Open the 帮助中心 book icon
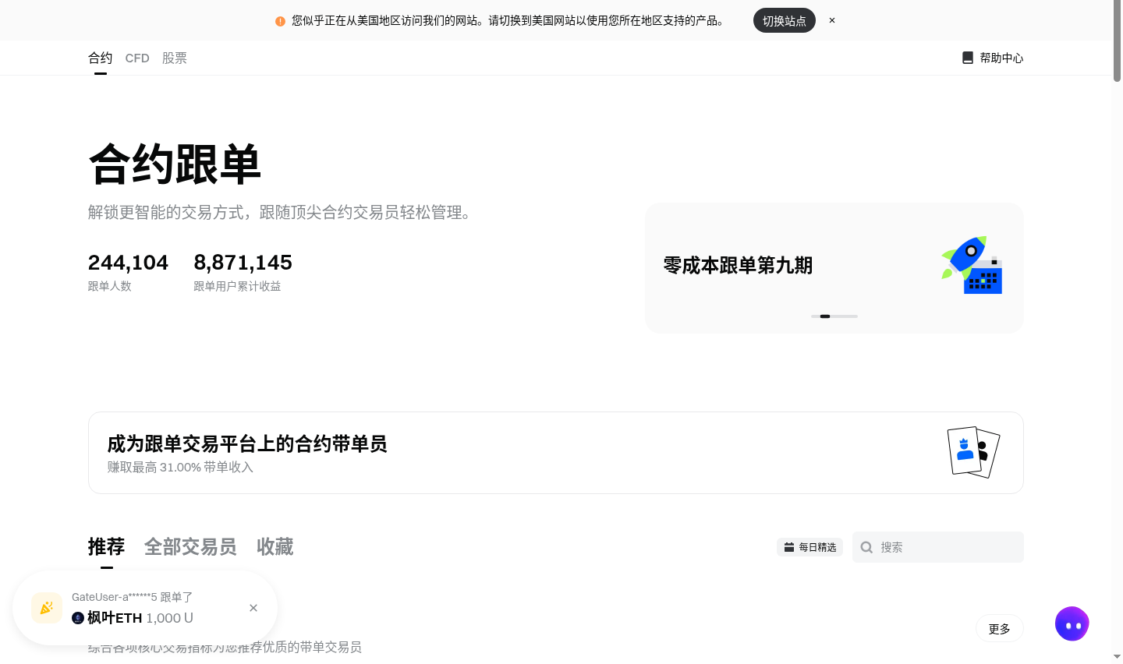Image resolution: width=1123 pixels, height=664 pixels. (968, 58)
